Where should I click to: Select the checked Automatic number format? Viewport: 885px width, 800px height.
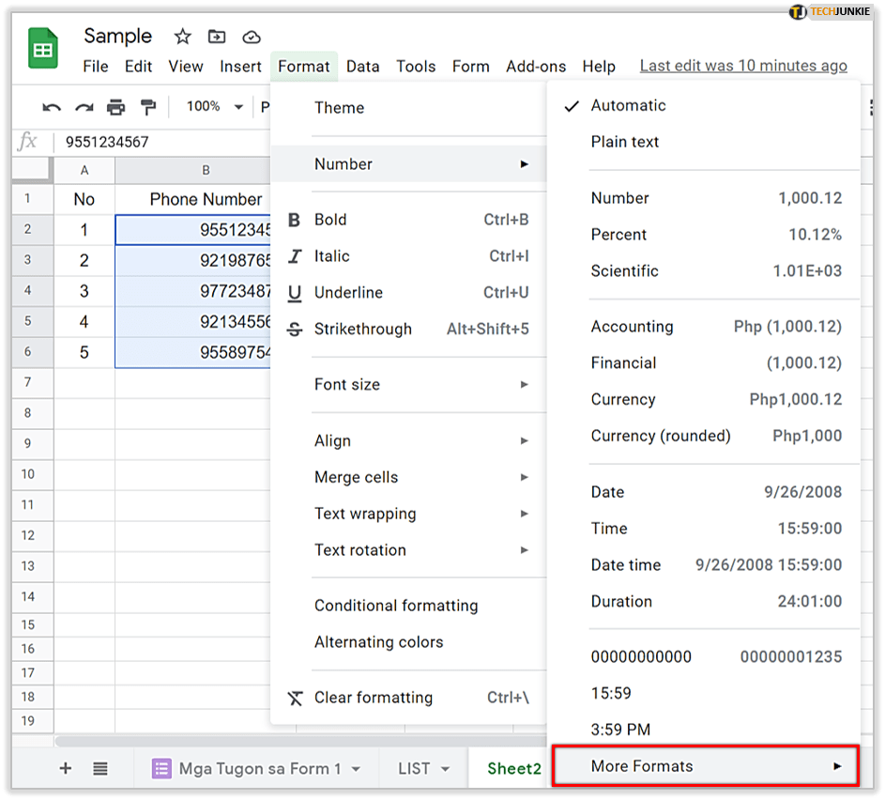pyautogui.click(x=628, y=105)
